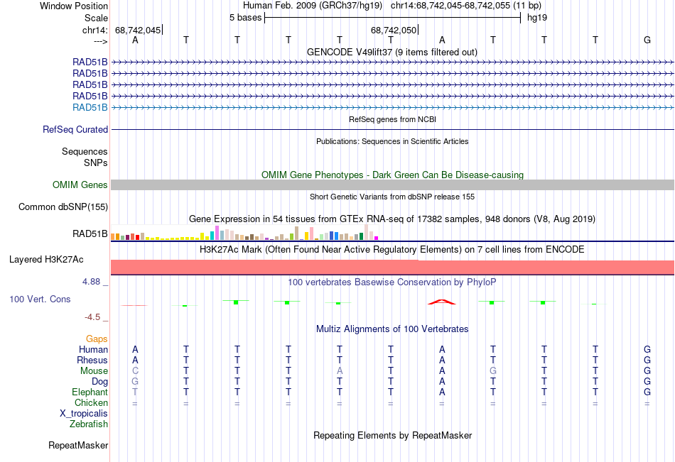675x462 pixels.
Task: Open the OMIM Genes track label
Action: (x=80, y=185)
